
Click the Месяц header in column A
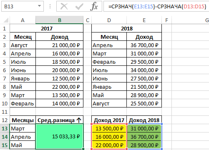click(23, 37)
